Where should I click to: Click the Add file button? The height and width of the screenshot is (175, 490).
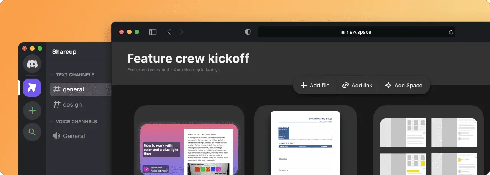pyautogui.click(x=315, y=85)
